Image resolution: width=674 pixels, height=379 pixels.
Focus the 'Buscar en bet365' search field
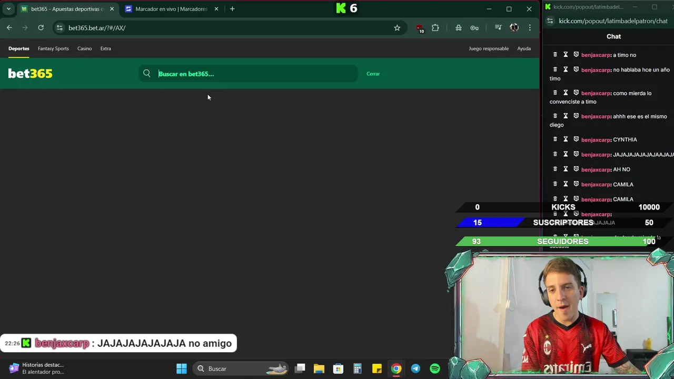(x=249, y=74)
